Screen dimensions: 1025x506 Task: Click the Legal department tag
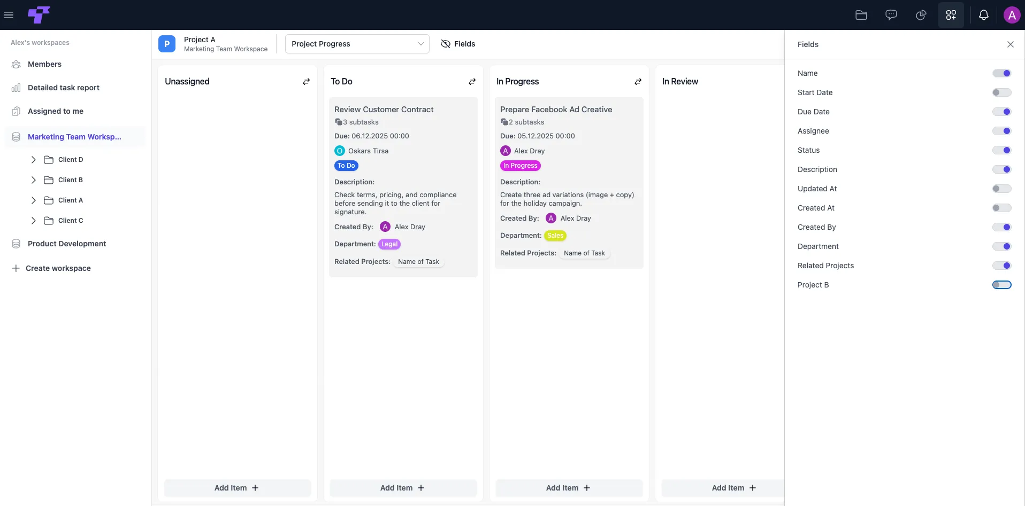click(389, 244)
